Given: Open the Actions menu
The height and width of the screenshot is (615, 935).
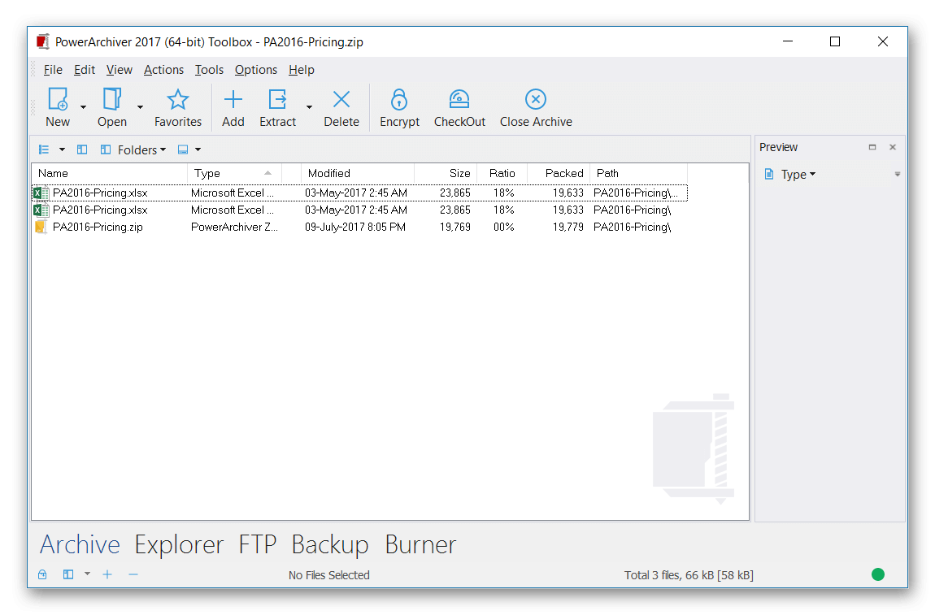Looking at the screenshot, I should pyautogui.click(x=163, y=70).
